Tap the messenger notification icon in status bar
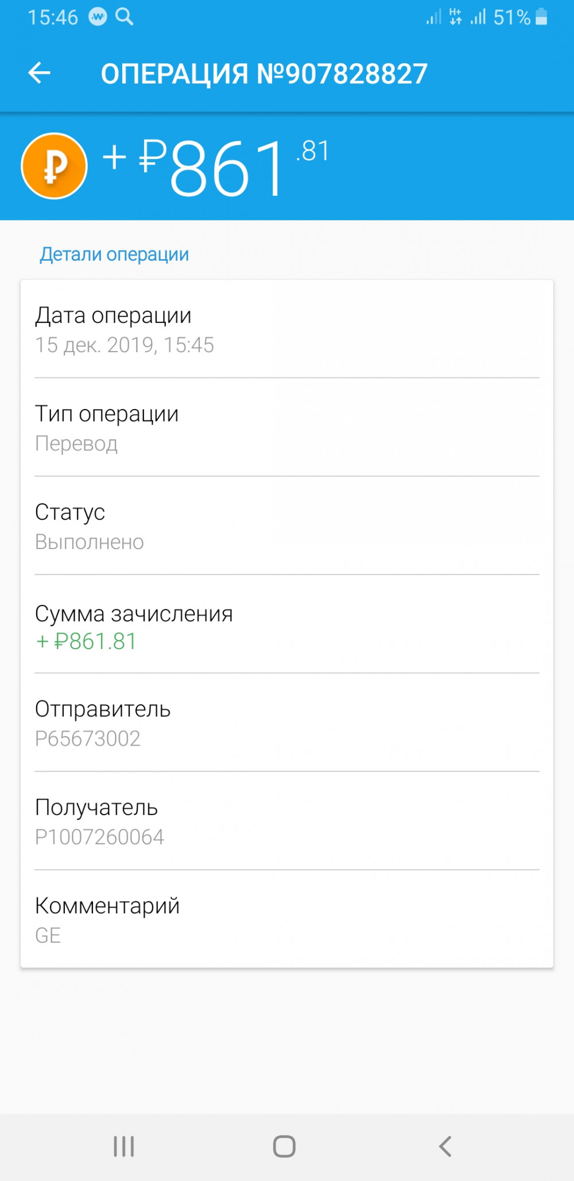This screenshot has width=574, height=1181. click(98, 17)
